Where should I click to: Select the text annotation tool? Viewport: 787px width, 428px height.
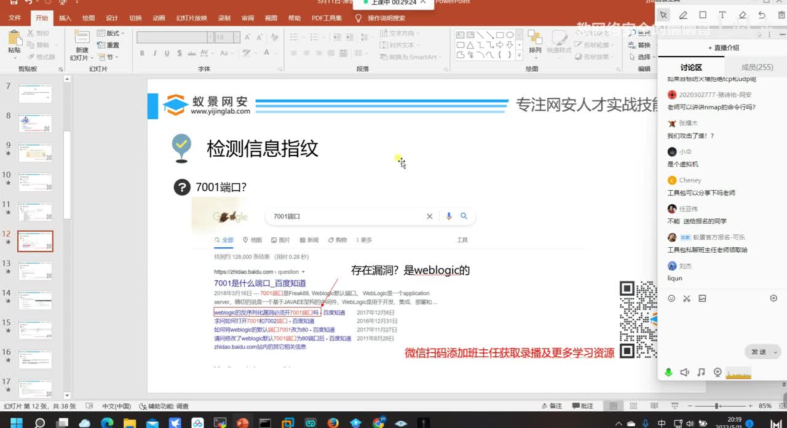pos(722,15)
